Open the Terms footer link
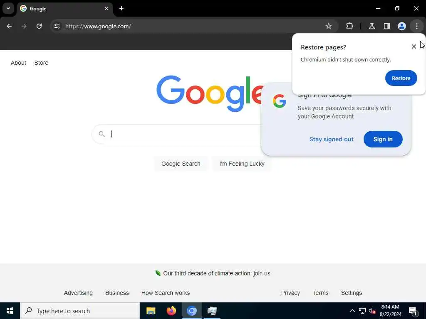426x319 pixels. (321, 293)
